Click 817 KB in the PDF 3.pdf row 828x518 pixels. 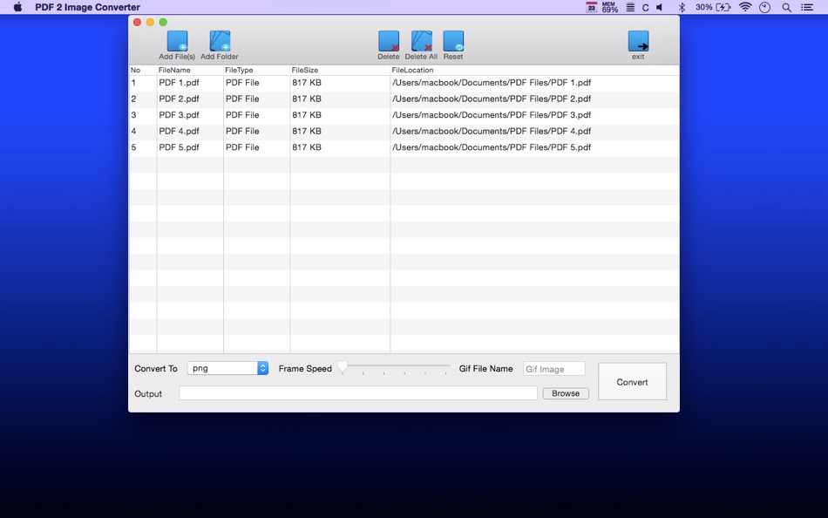[306, 115]
